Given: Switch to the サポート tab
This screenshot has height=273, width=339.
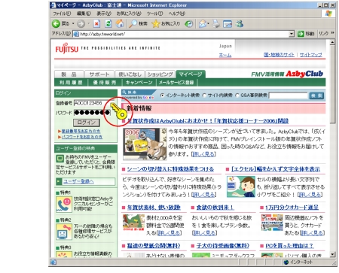Looking at the screenshot, I should click(x=99, y=74).
